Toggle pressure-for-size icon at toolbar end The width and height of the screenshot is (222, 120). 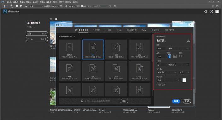[115, 6]
